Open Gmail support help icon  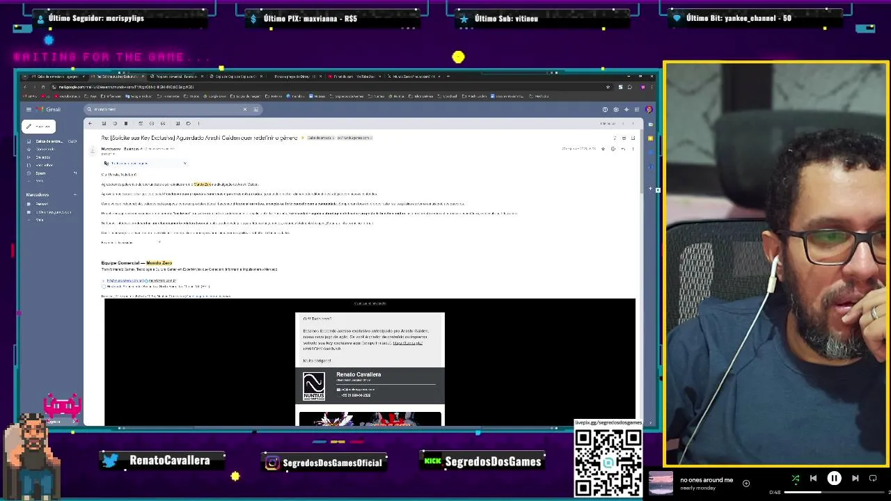tap(605, 109)
